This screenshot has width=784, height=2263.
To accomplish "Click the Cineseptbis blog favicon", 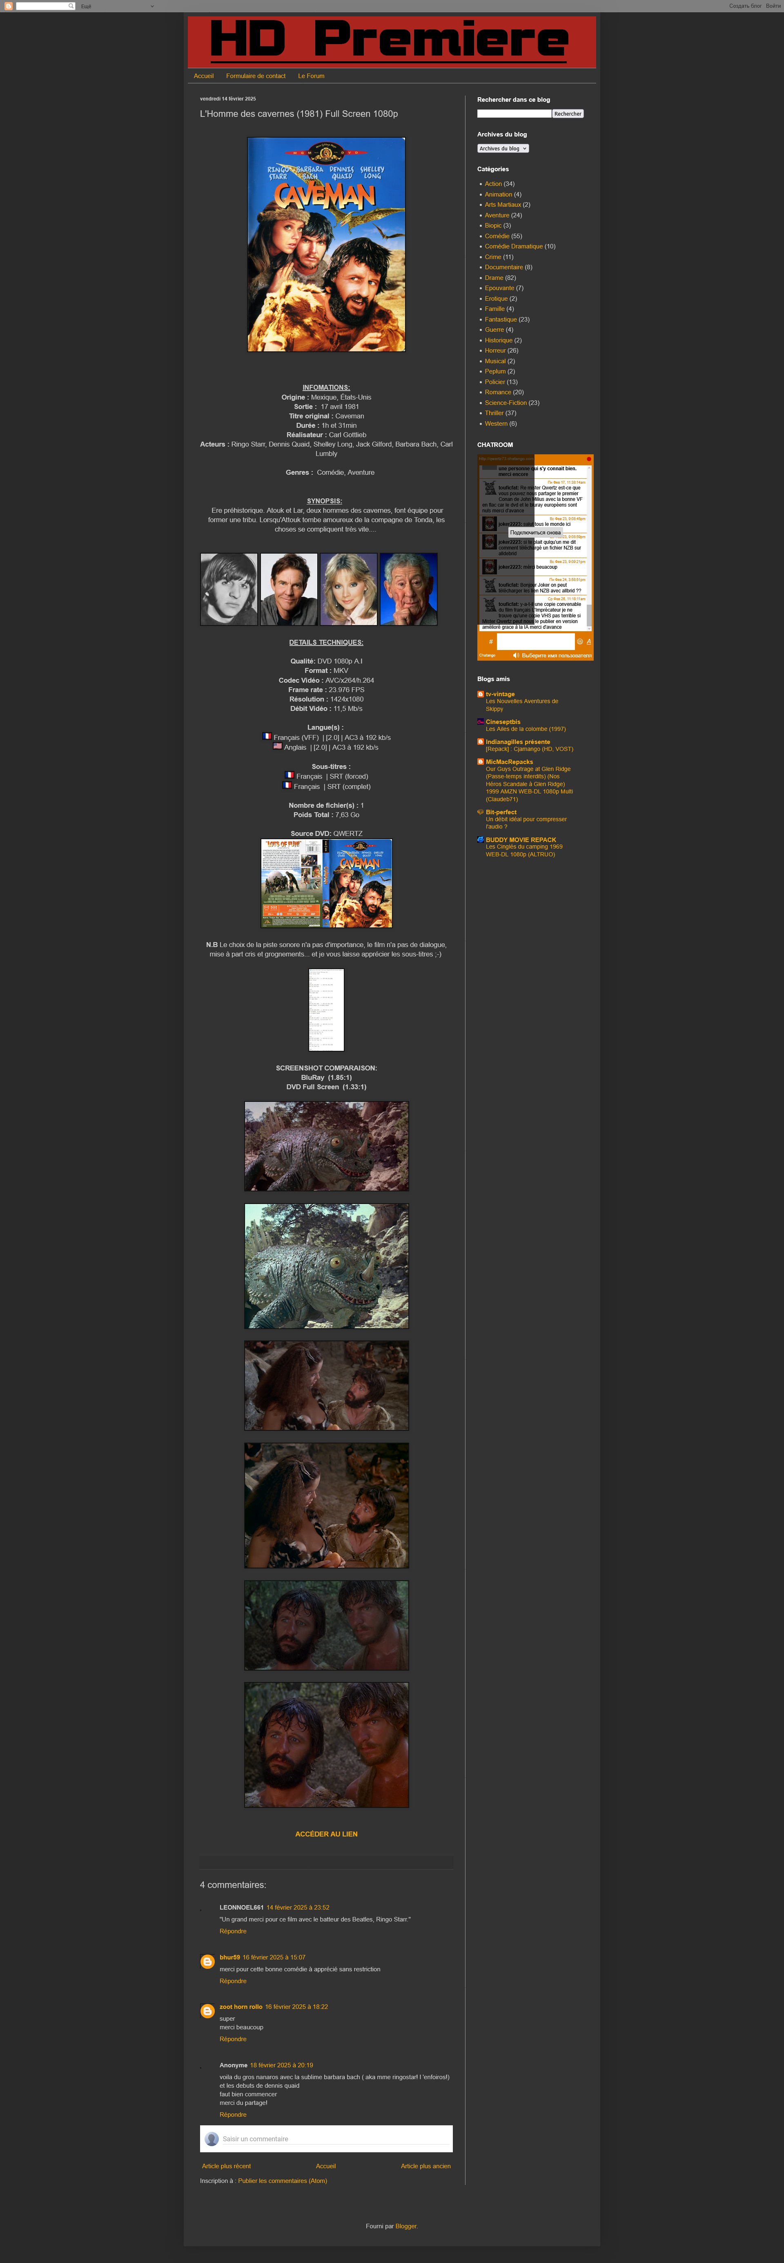I will 480,721.
